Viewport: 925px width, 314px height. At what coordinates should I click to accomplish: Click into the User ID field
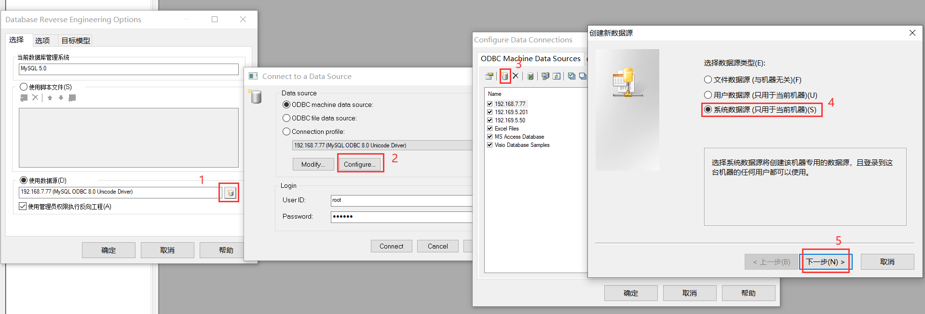(401, 200)
